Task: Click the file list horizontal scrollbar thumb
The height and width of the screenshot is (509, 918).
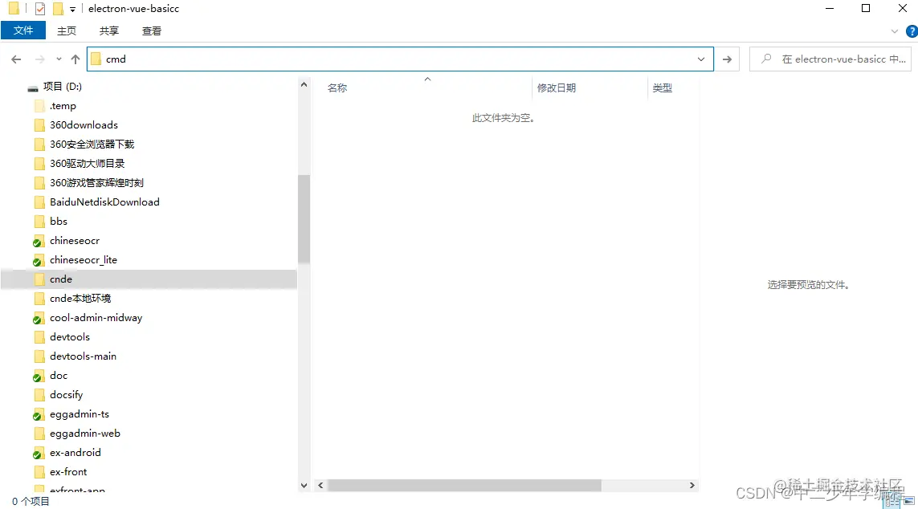Action: [x=464, y=486]
